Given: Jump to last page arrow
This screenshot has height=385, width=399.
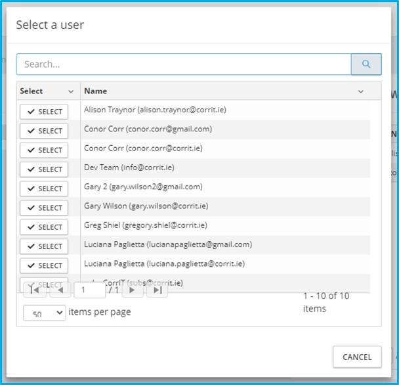Looking at the screenshot, I should pos(157,290).
